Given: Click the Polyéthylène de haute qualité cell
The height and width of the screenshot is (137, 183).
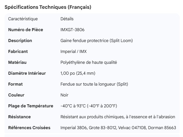Looking at the screenshot, I should pos(88,63).
